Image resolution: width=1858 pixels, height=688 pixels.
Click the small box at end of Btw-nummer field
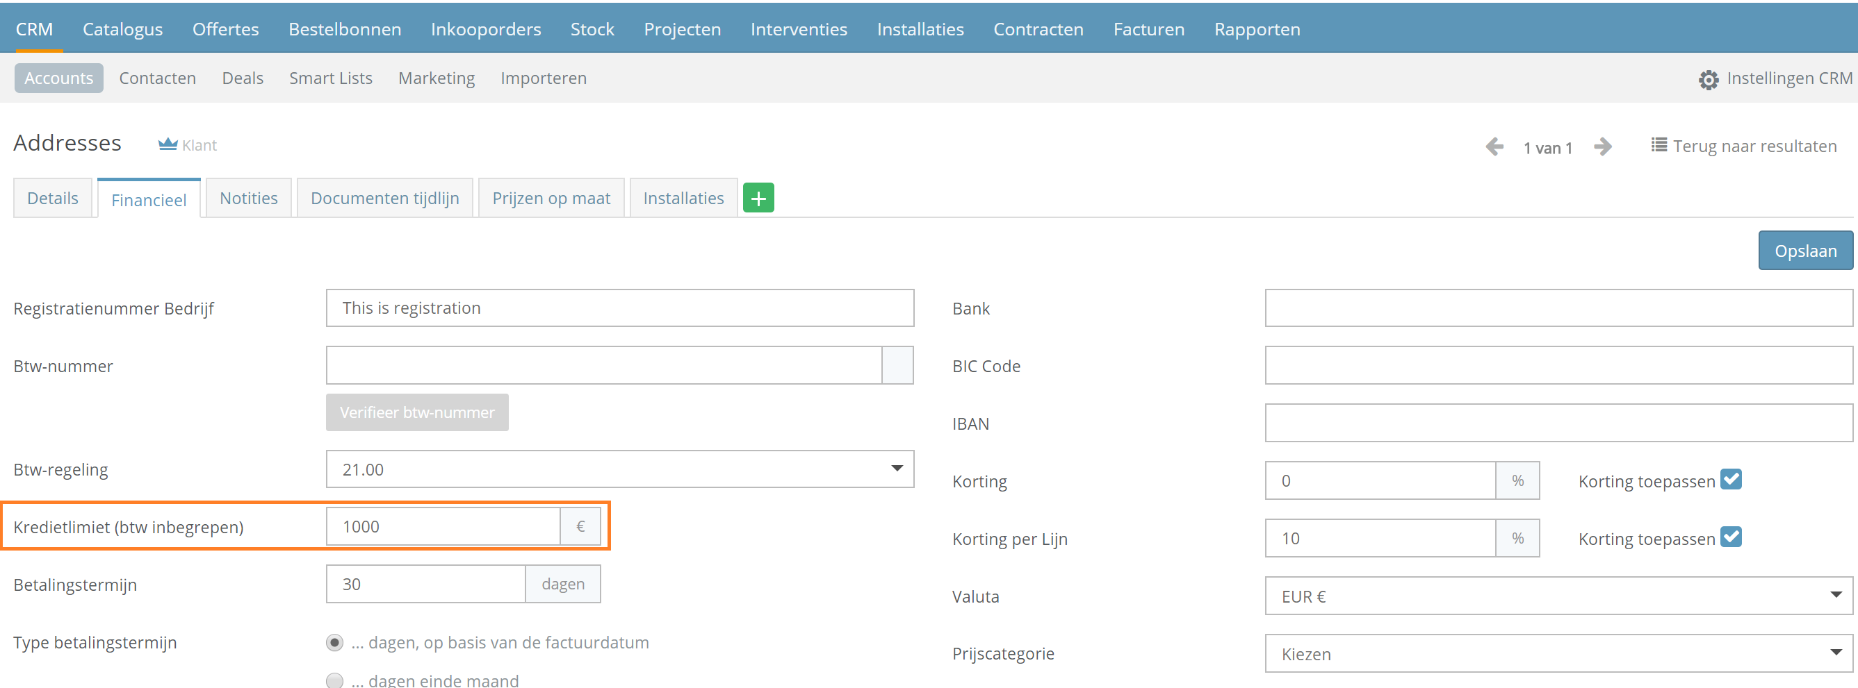point(897,365)
